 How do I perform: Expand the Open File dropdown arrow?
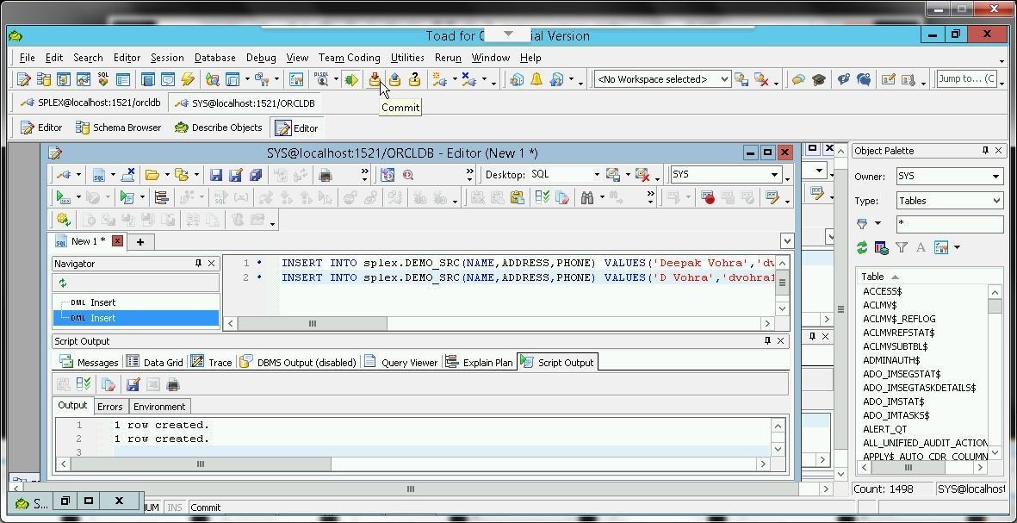click(167, 175)
